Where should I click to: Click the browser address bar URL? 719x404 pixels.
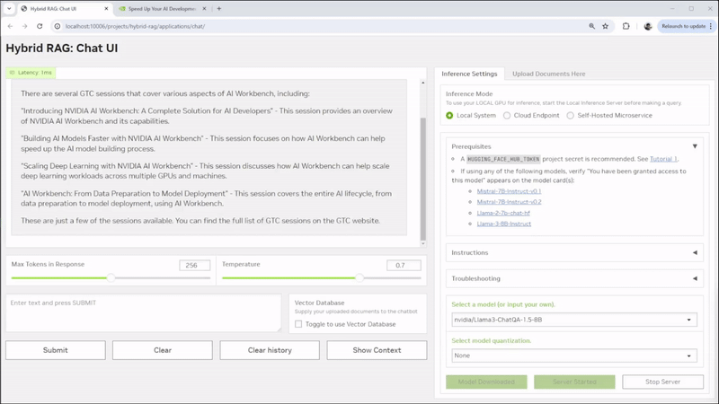[135, 26]
